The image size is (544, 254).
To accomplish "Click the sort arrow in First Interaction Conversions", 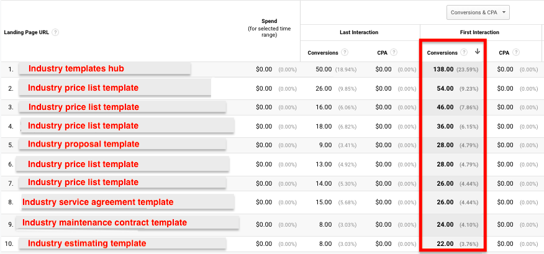I will click(478, 52).
